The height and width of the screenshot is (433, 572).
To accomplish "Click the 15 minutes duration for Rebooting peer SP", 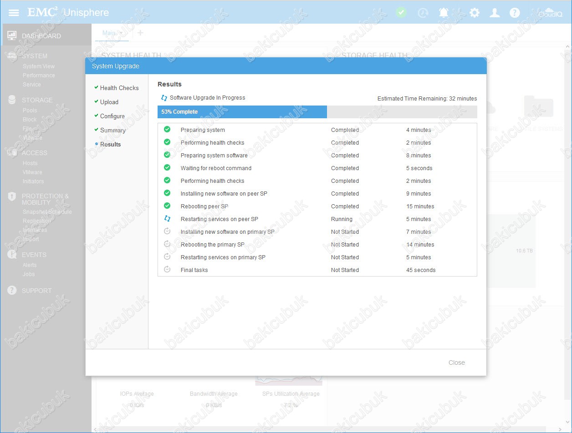I will point(420,206).
